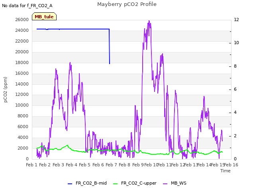Click the Mayberry pCO2 Profile chart title

[x=127, y=4]
